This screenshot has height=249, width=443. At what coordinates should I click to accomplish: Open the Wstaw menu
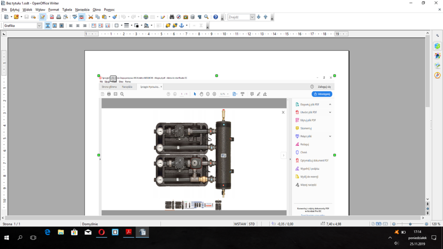[x=40, y=9]
